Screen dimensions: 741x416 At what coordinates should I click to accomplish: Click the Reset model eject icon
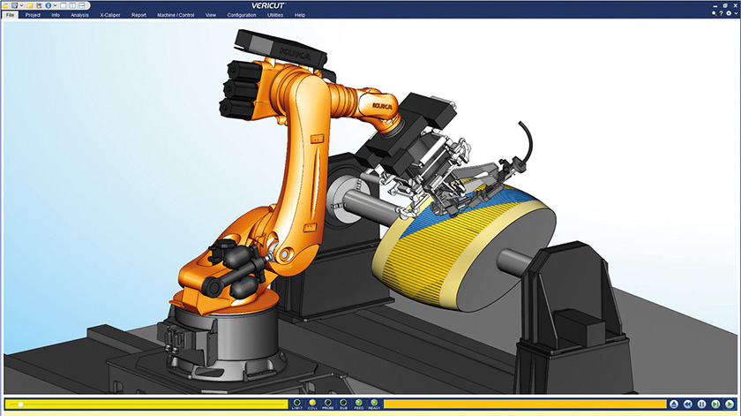click(673, 404)
